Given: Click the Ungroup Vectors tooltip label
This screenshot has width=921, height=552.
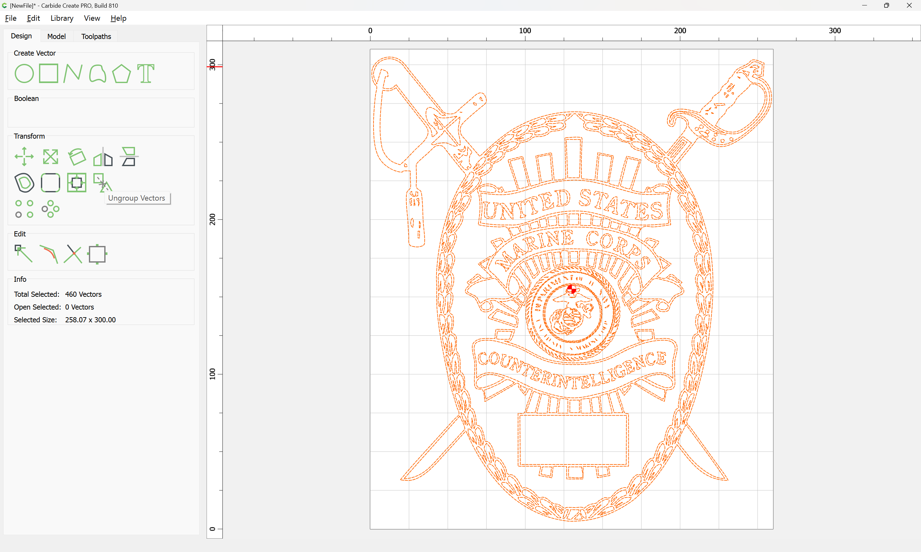Looking at the screenshot, I should tap(137, 198).
